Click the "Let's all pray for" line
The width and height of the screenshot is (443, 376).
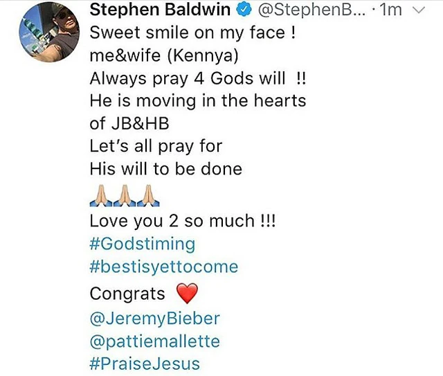(x=156, y=147)
